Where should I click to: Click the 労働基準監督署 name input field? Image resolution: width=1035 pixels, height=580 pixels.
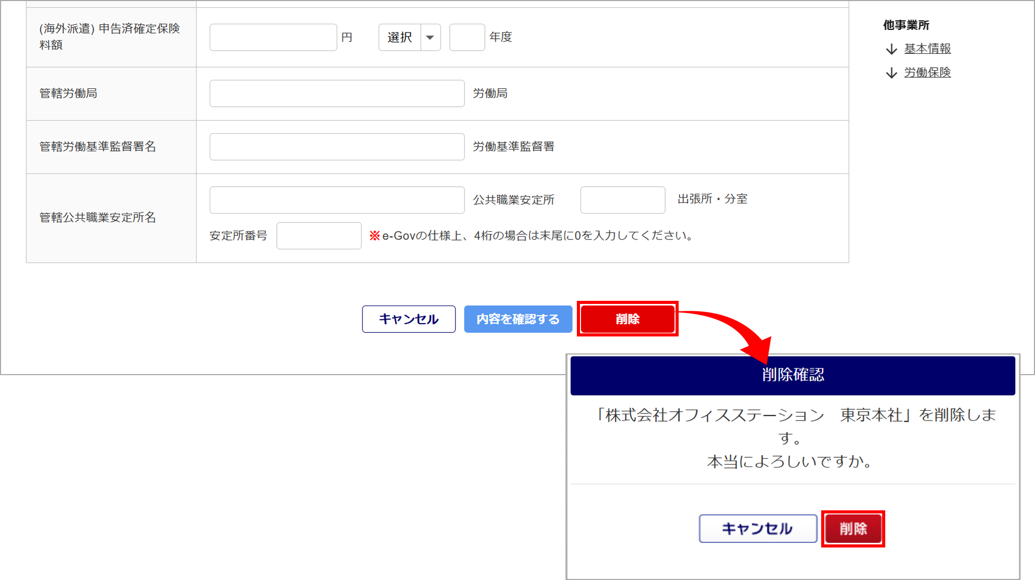337,147
